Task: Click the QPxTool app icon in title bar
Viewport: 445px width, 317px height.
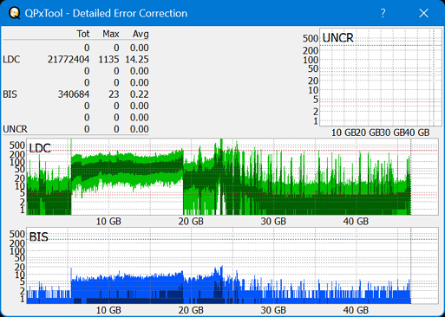Action: (15, 13)
